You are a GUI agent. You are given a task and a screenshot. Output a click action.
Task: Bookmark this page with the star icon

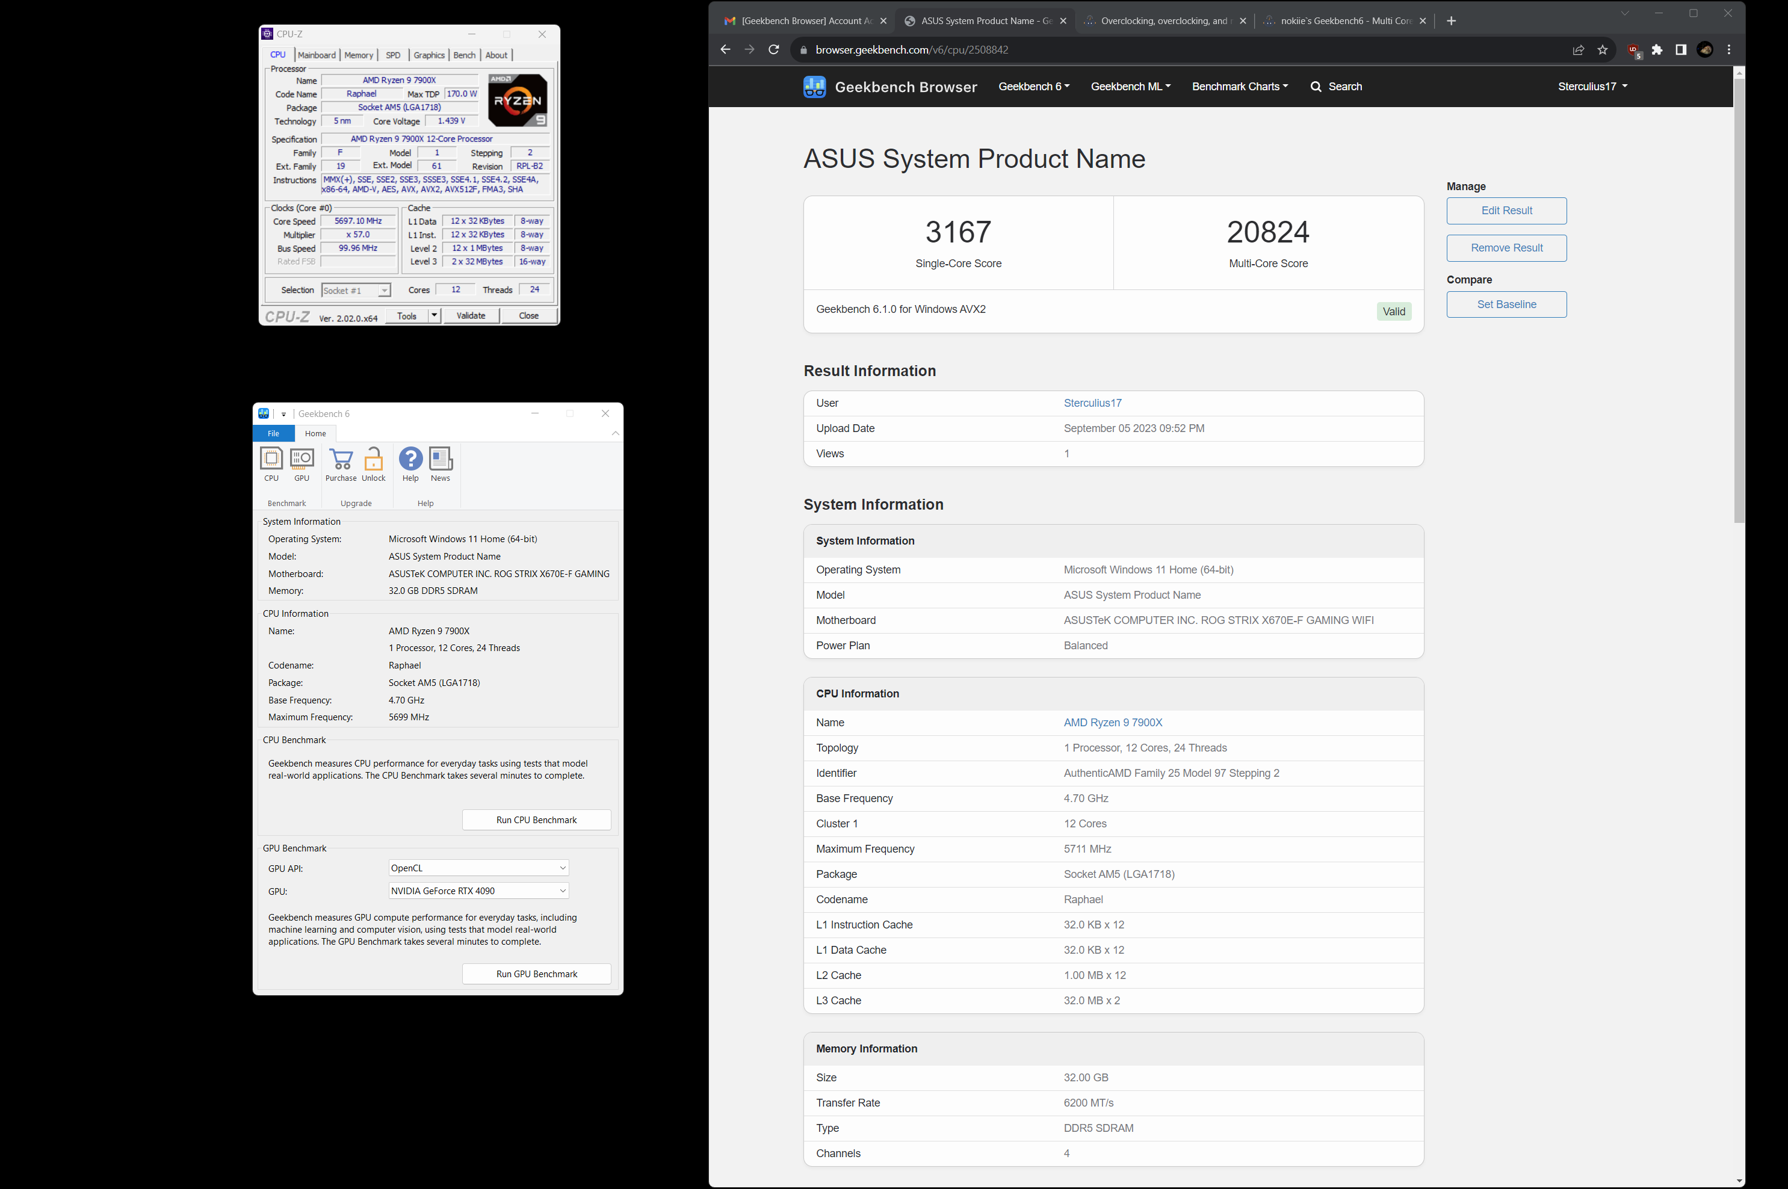tap(1602, 50)
